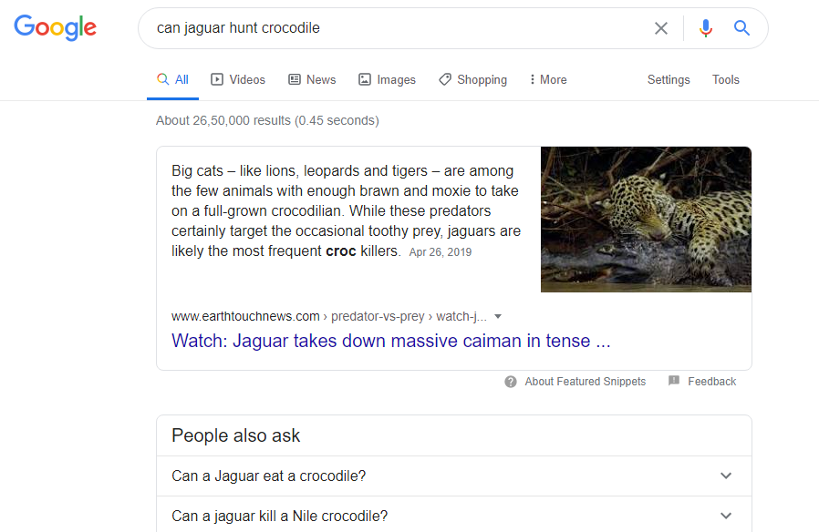The height and width of the screenshot is (532, 819).
Task: Click the question 'Can a jaguar kill a Nile crocodile?'
Action: click(x=279, y=516)
